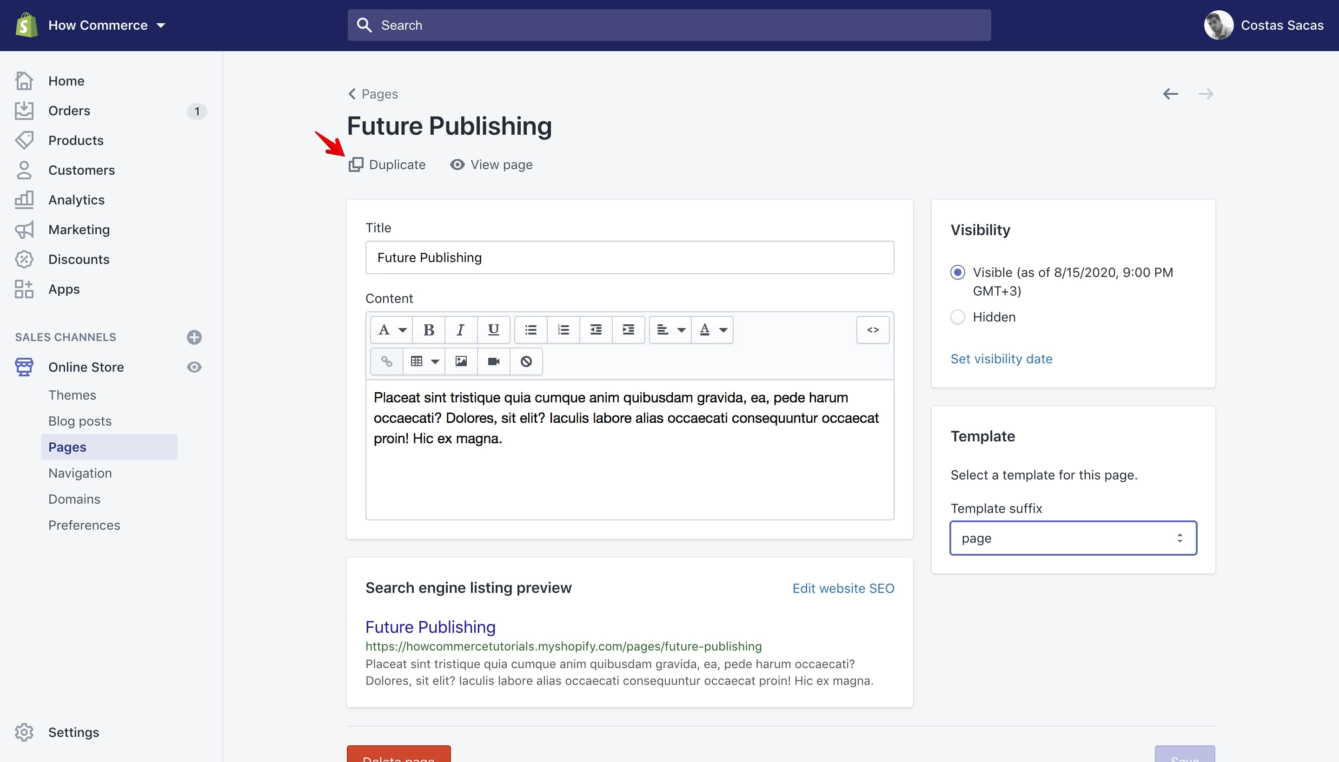1339x762 pixels.
Task: View online store via eye icon
Action: click(x=194, y=367)
